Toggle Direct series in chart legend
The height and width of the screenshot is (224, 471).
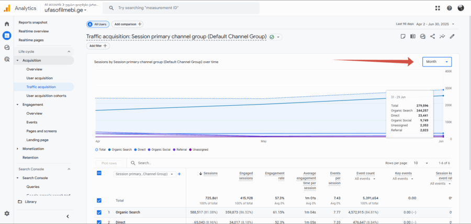140,150
